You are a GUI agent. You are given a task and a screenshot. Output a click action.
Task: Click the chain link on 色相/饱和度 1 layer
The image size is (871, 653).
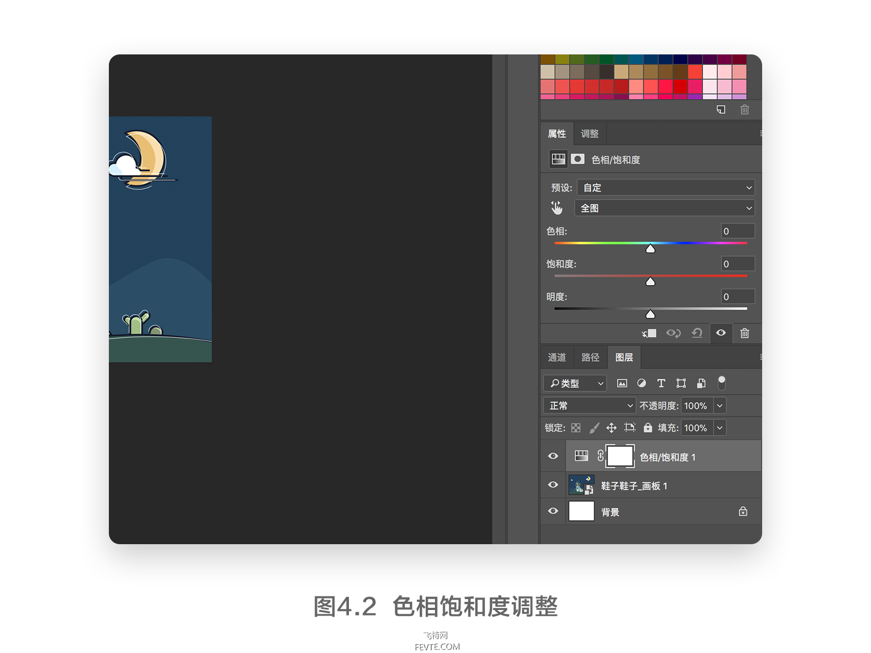(600, 456)
